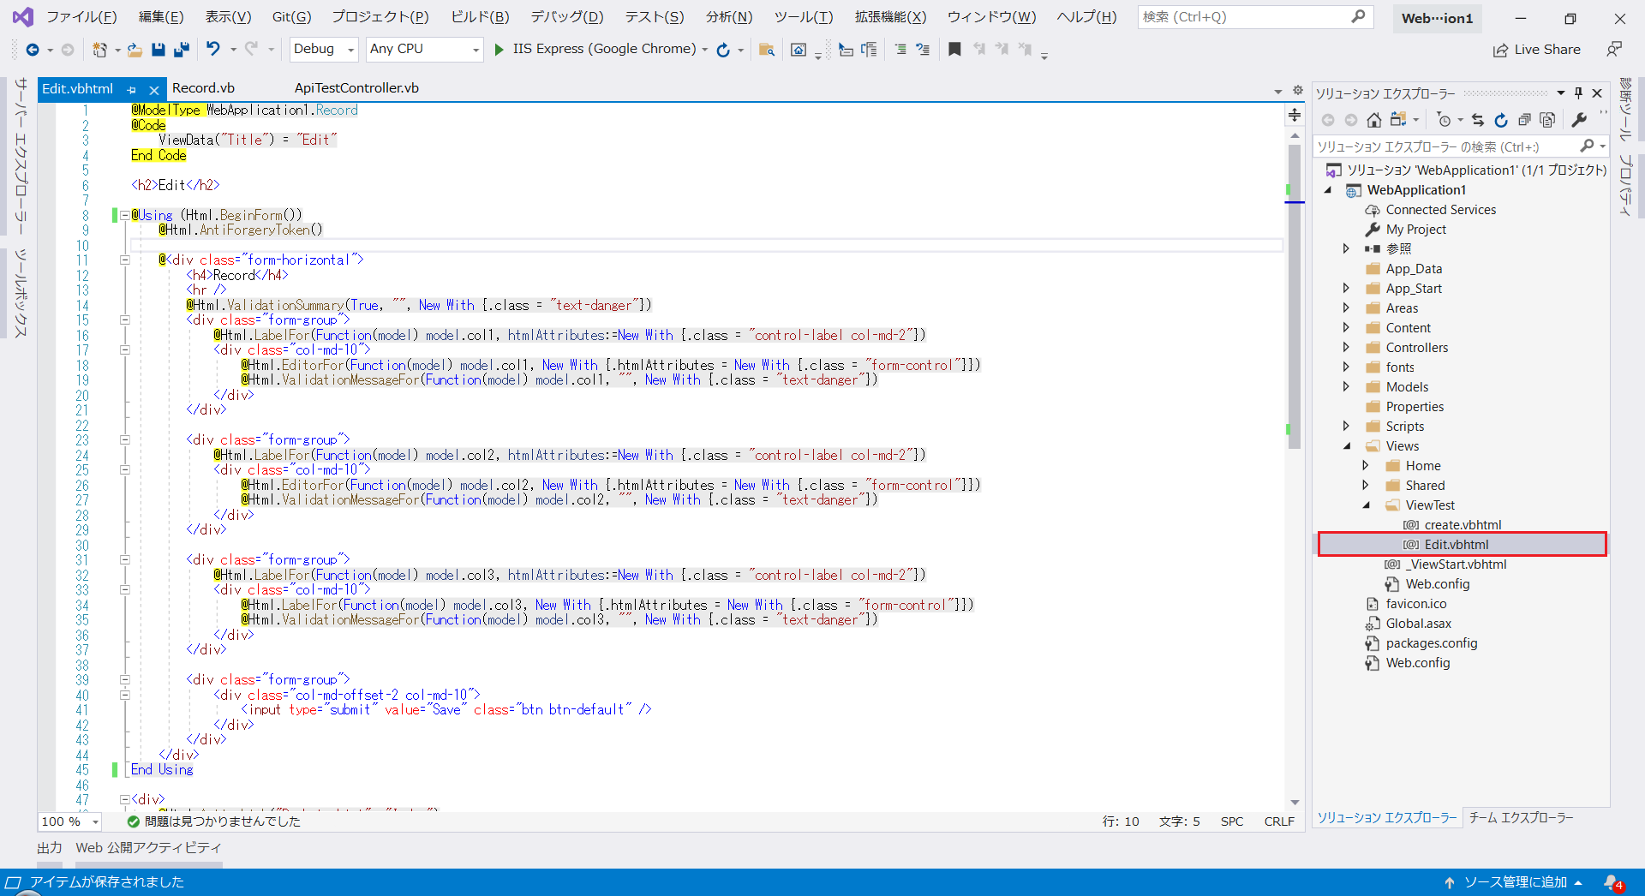Image resolution: width=1645 pixels, height=896 pixels.
Task: Click ソース管理に追加 in the status bar
Action: coord(1516,881)
